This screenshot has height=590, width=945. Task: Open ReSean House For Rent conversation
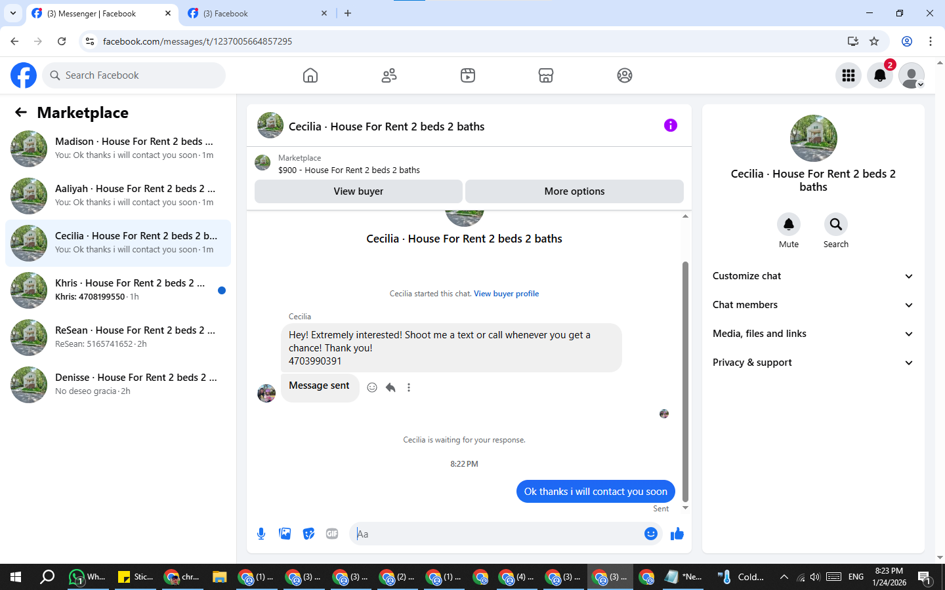(118, 338)
